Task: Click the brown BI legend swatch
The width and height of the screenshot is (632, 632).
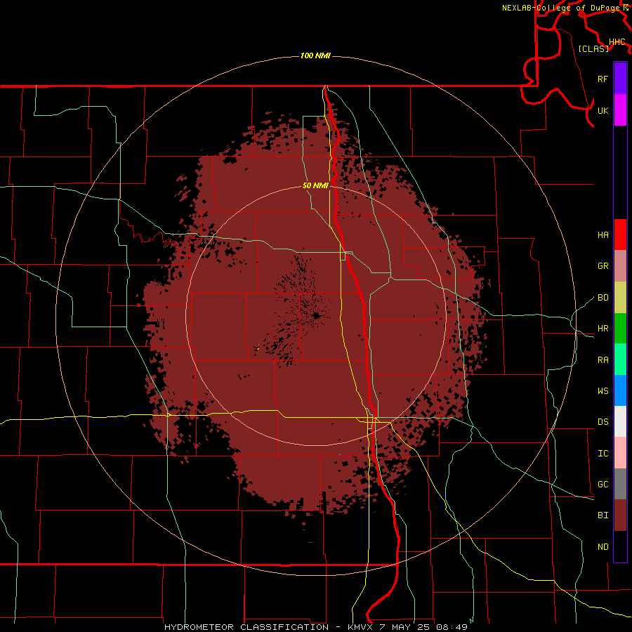Action: (x=620, y=515)
